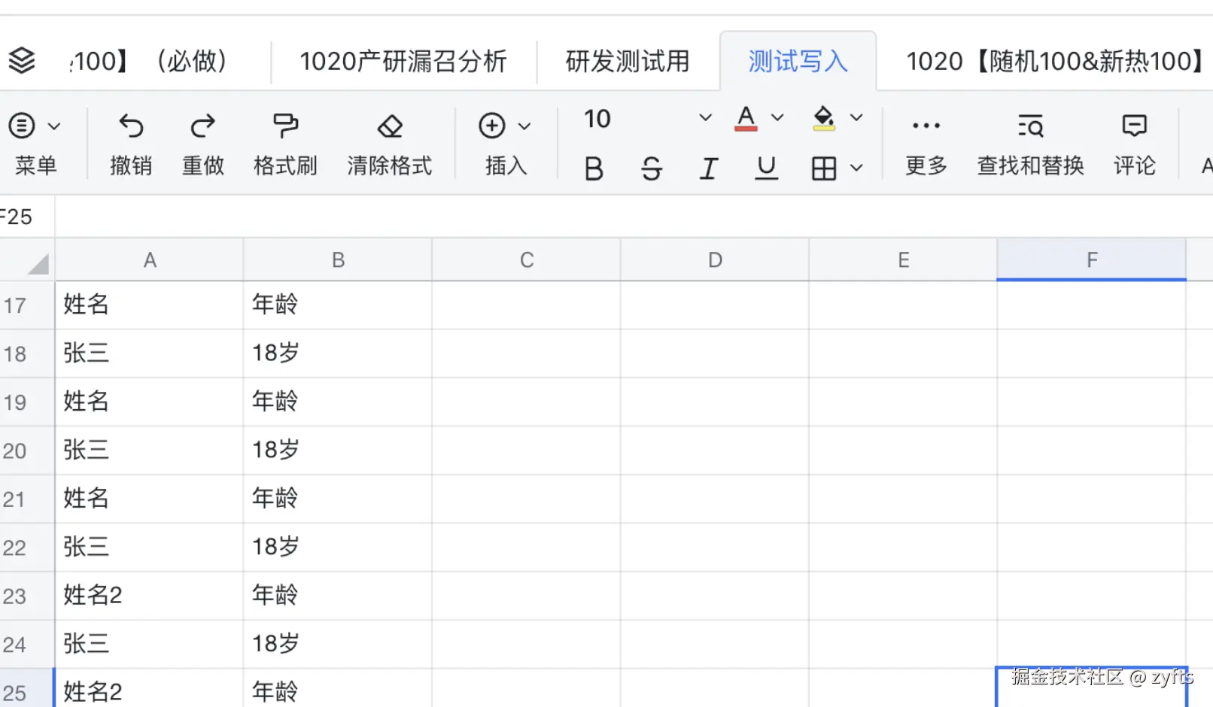Expand the borders style dropdown
This screenshot has height=707, width=1213.
point(857,168)
